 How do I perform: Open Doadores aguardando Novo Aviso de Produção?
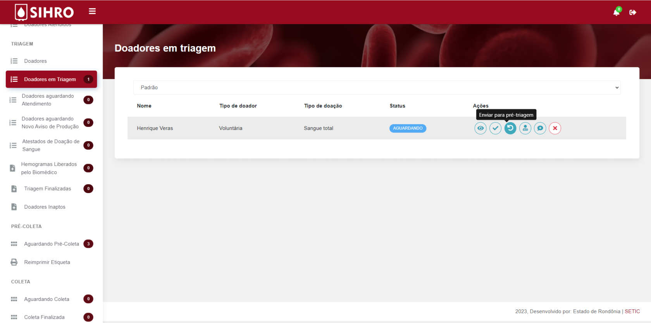51,123
